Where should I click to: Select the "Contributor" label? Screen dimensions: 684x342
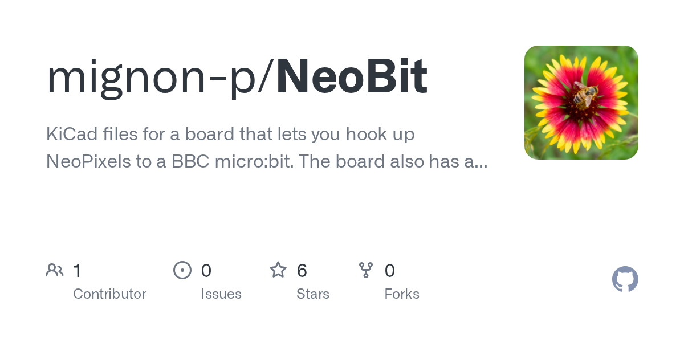[x=109, y=294]
